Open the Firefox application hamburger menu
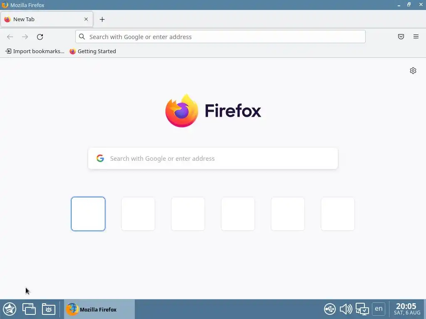The height and width of the screenshot is (319, 426). (x=416, y=37)
